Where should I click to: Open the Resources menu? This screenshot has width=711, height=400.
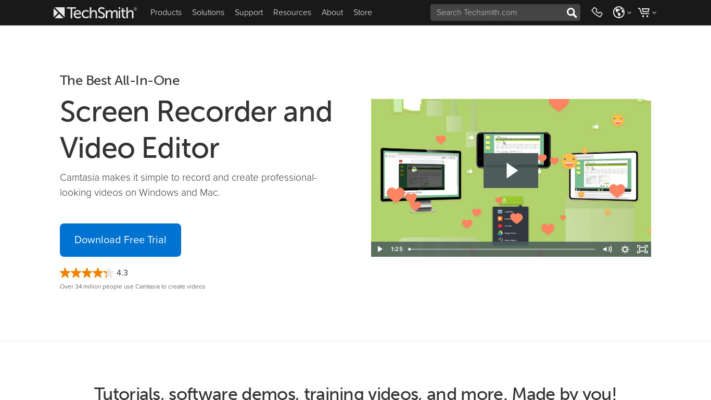point(292,12)
